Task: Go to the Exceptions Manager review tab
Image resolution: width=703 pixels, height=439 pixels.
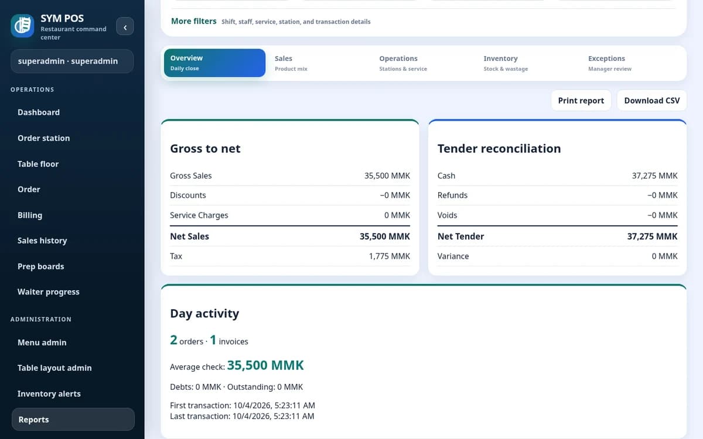Action: pos(632,63)
